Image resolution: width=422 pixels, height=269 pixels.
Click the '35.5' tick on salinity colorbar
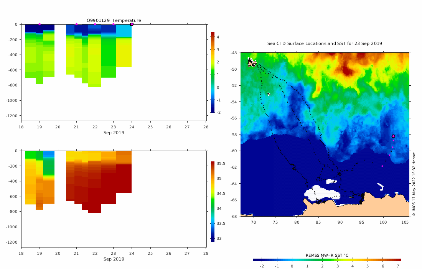click(x=221, y=164)
